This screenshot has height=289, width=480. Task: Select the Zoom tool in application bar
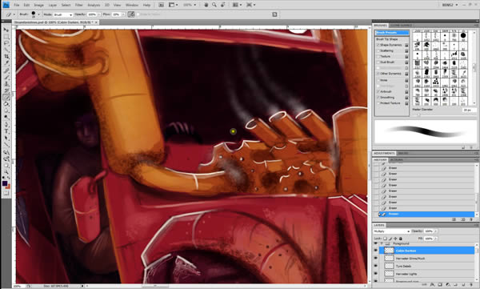coord(214,5)
